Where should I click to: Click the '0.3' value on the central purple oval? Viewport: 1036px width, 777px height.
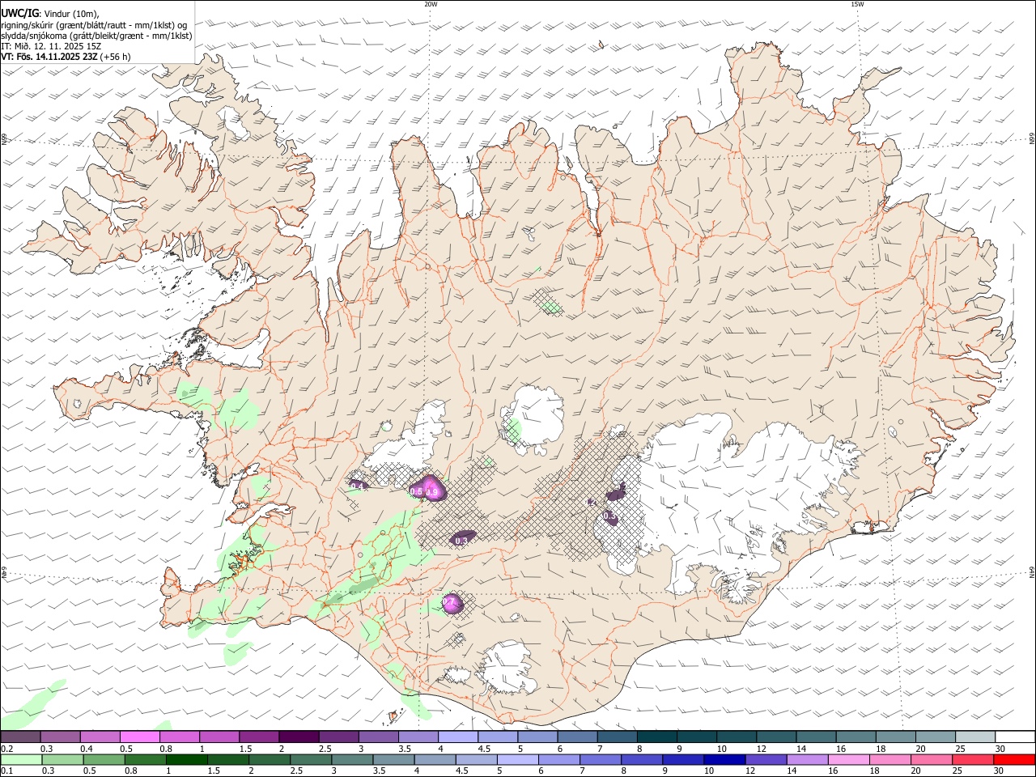coord(462,541)
